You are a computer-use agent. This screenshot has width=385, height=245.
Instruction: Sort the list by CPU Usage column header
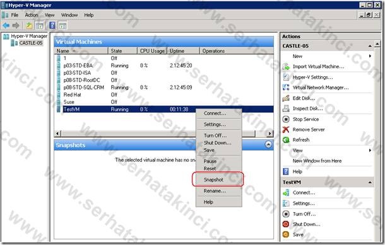pyautogui.click(x=152, y=51)
